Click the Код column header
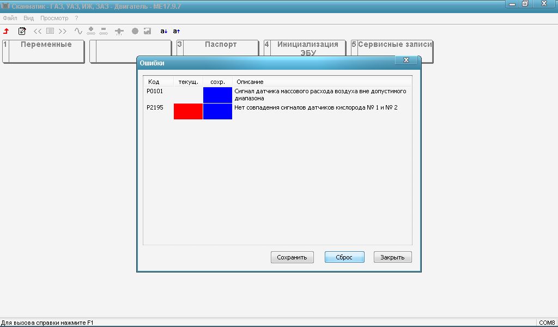 [x=159, y=82]
